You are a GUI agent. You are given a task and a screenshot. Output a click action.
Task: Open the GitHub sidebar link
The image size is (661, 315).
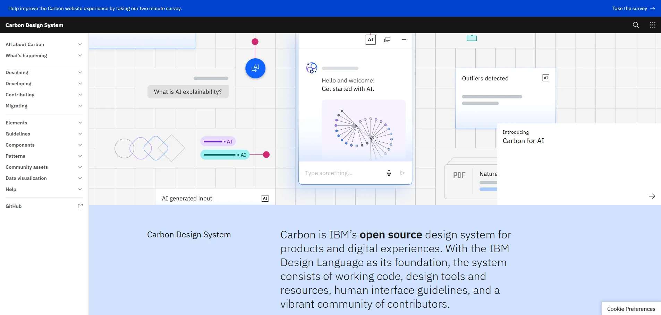pyautogui.click(x=44, y=206)
